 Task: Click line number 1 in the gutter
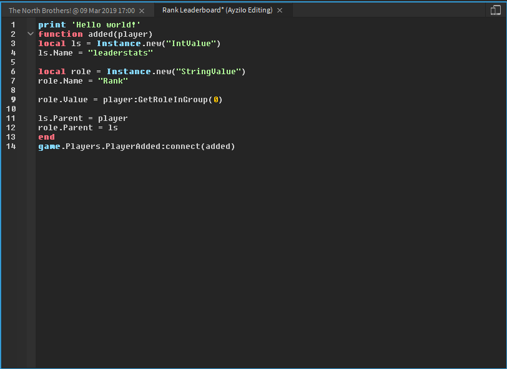tap(13, 24)
